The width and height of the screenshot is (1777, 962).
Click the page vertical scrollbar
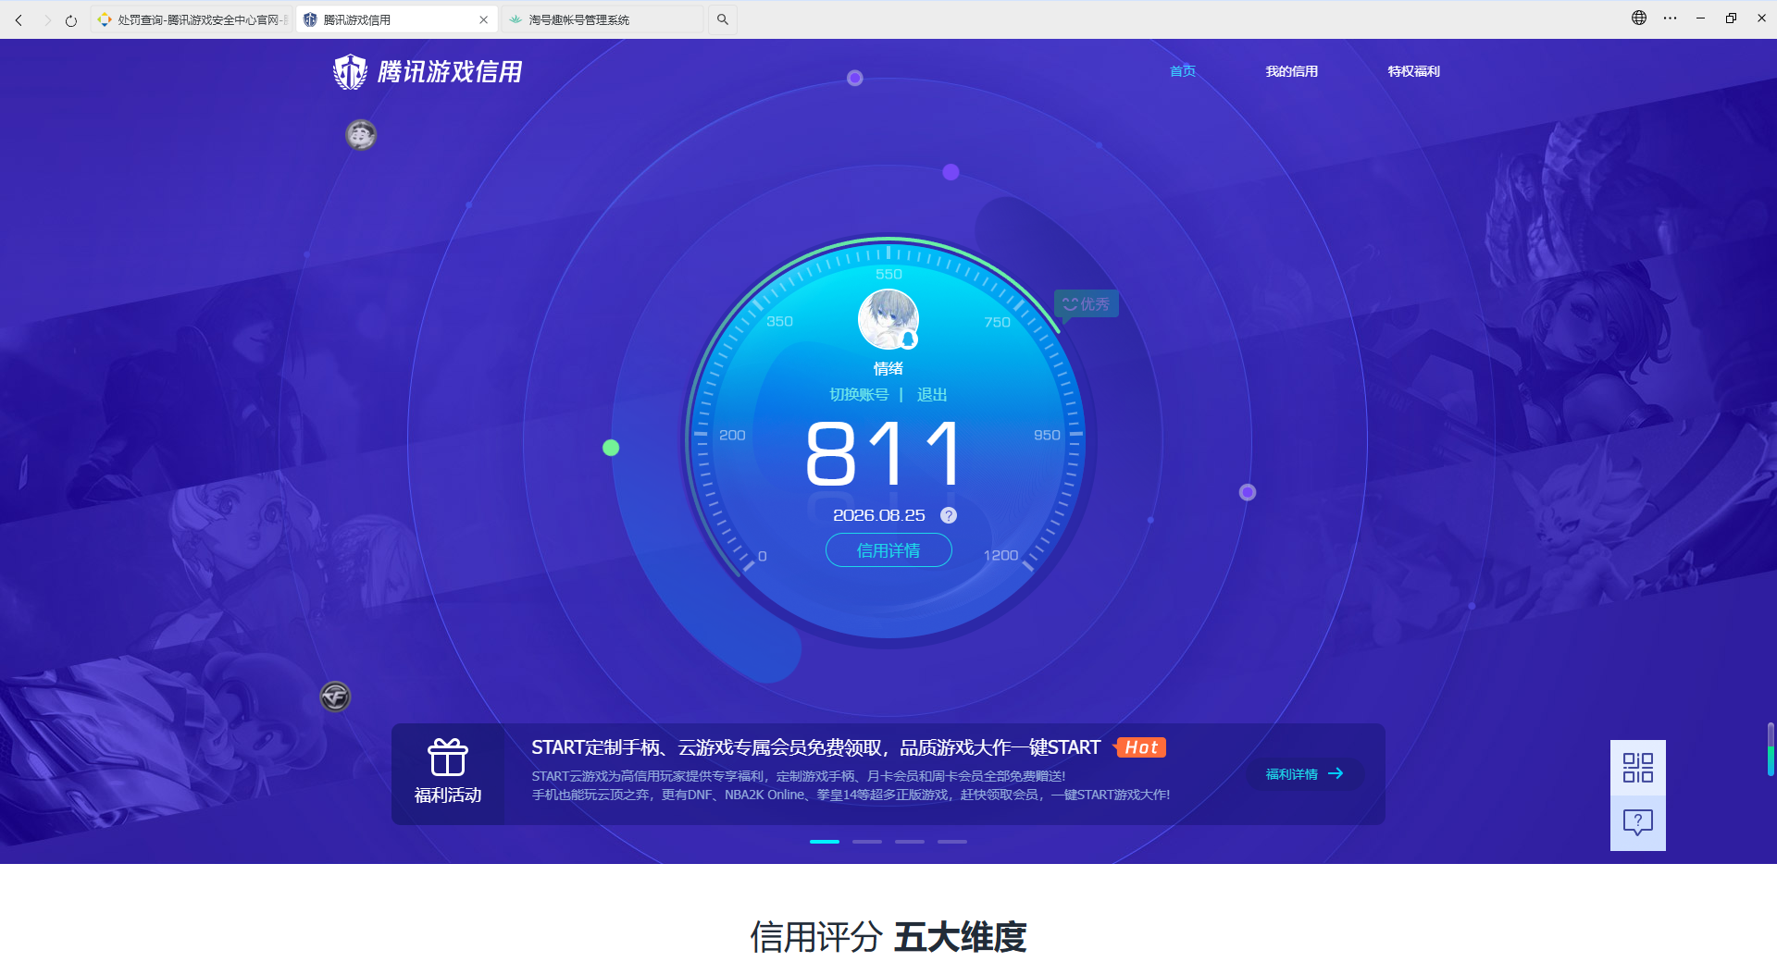click(1771, 749)
